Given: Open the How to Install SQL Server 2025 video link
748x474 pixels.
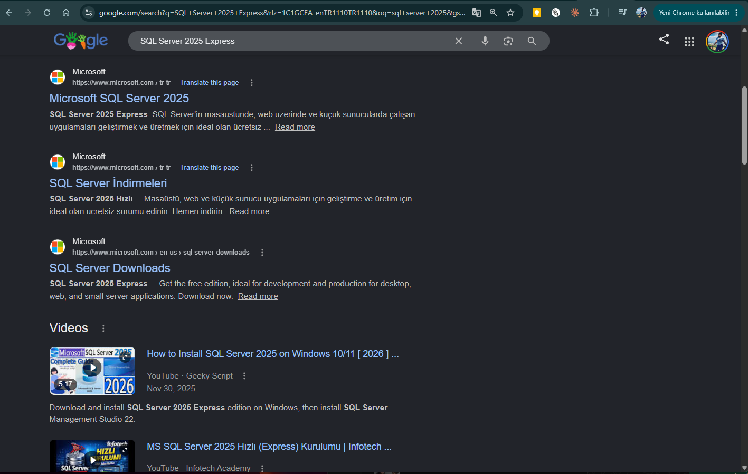Looking at the screenshot, I should click(273, 354).
